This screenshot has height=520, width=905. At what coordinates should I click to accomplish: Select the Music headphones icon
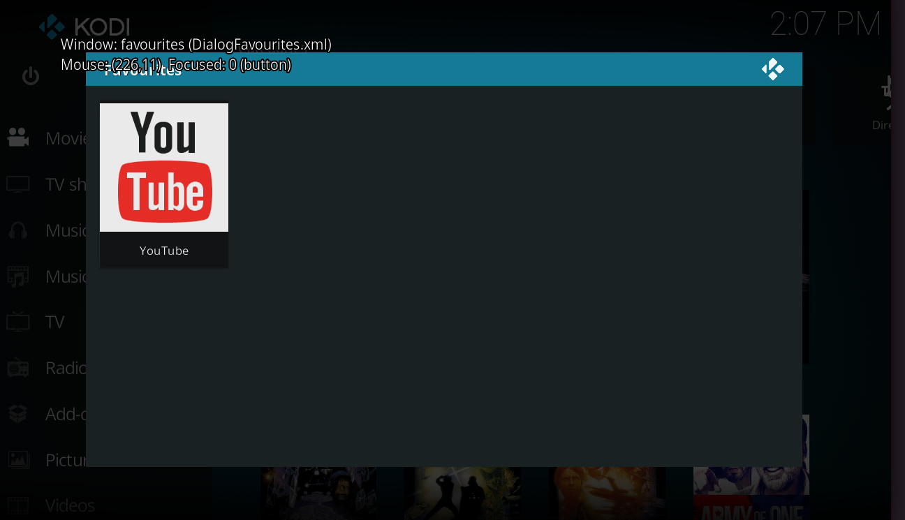18,230
